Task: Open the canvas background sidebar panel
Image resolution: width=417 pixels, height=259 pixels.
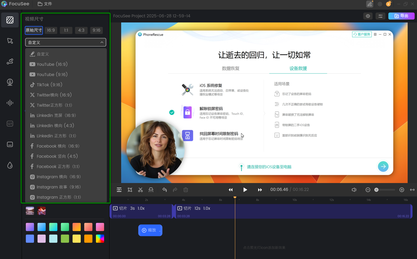Action: click(x=10, y=20)
